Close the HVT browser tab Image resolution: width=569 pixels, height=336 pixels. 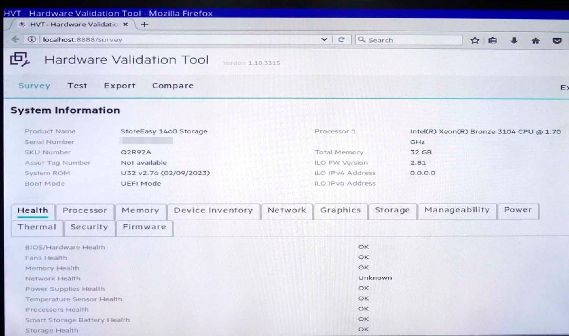coord(125,24)
